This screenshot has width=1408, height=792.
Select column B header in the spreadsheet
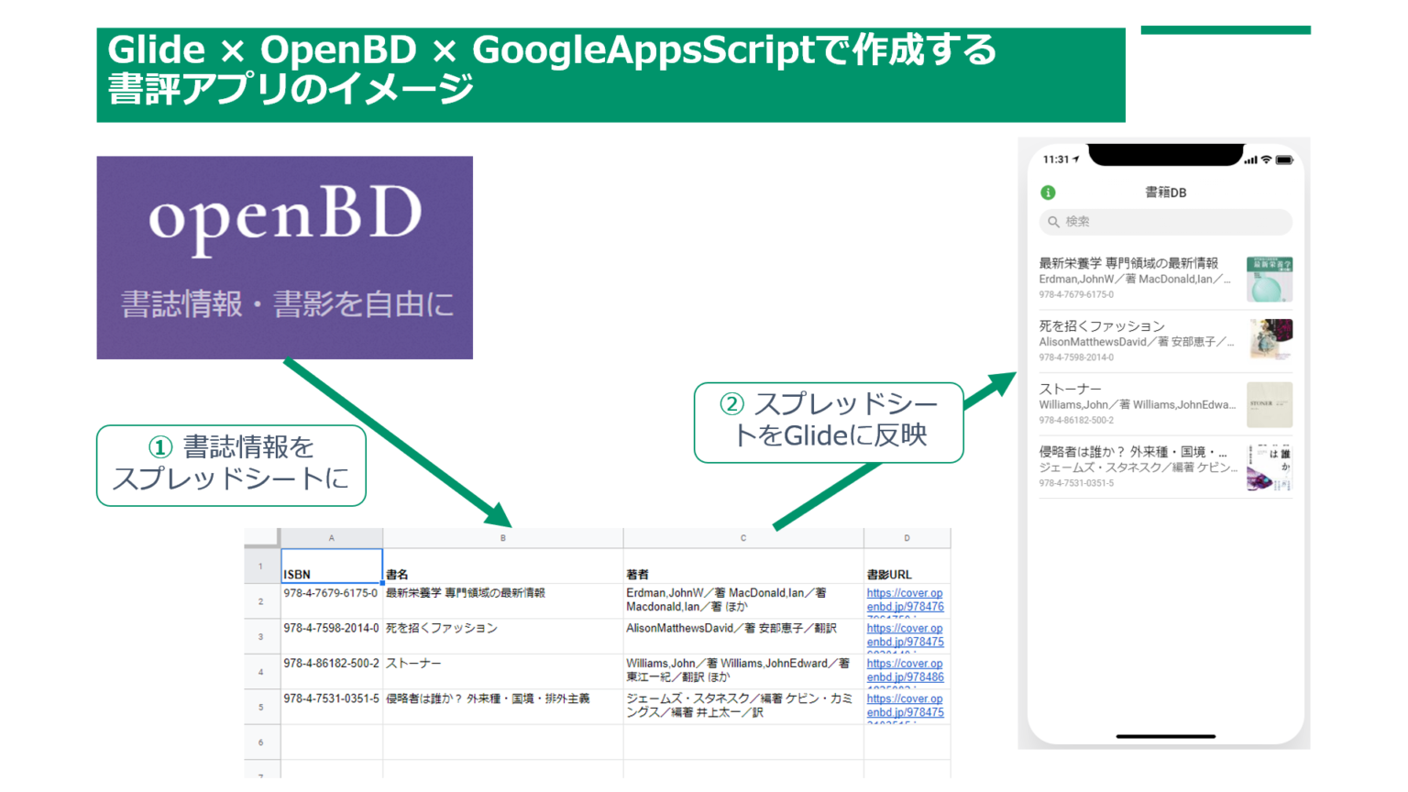pos(501,538)
